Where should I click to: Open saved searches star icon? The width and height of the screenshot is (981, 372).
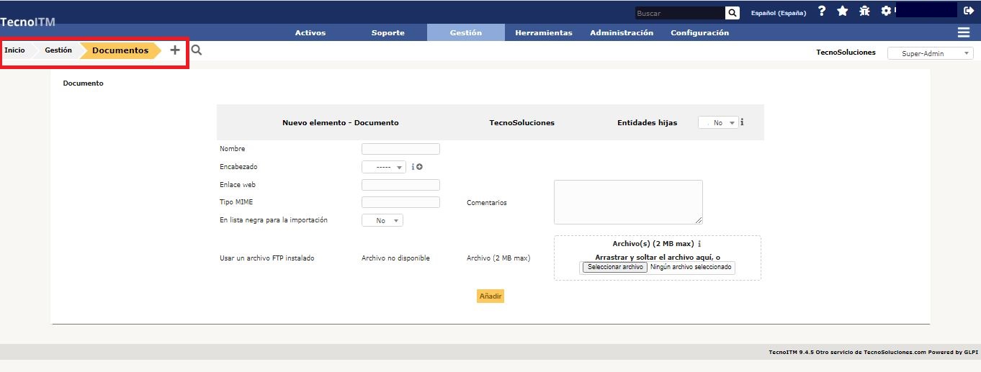842,12
